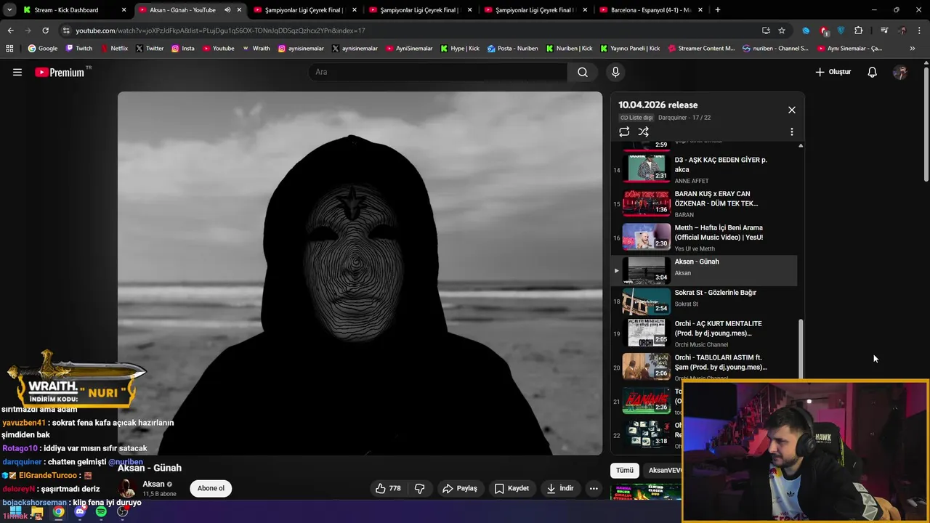Open the account avatar menu

coord(900,72)
